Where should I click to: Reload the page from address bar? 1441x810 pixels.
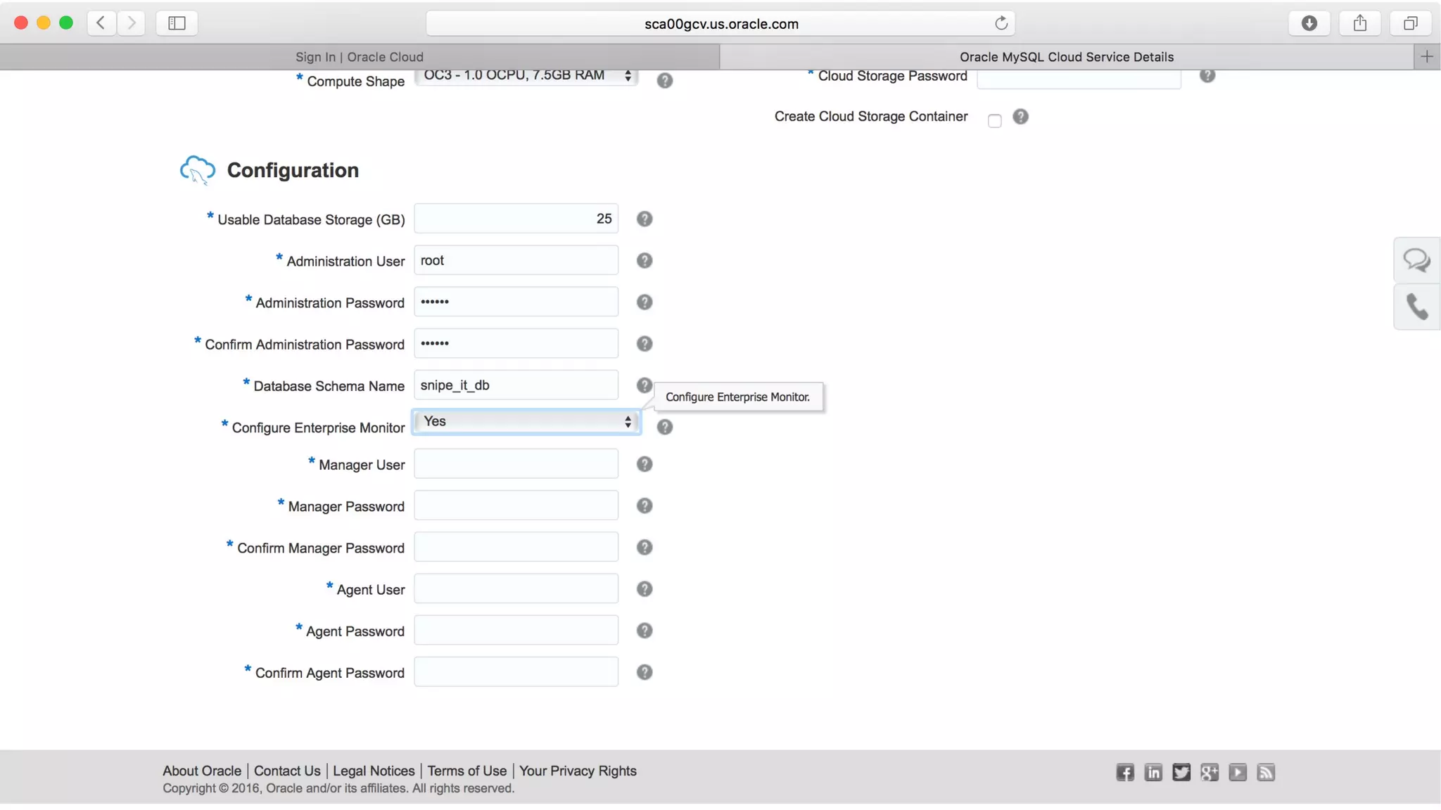(x=1001, y=23)
